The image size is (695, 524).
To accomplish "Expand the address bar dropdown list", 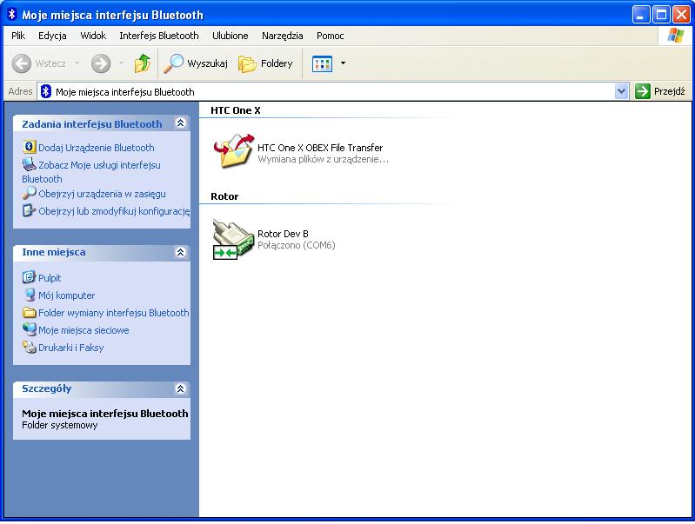I will (x=621, y=91).
